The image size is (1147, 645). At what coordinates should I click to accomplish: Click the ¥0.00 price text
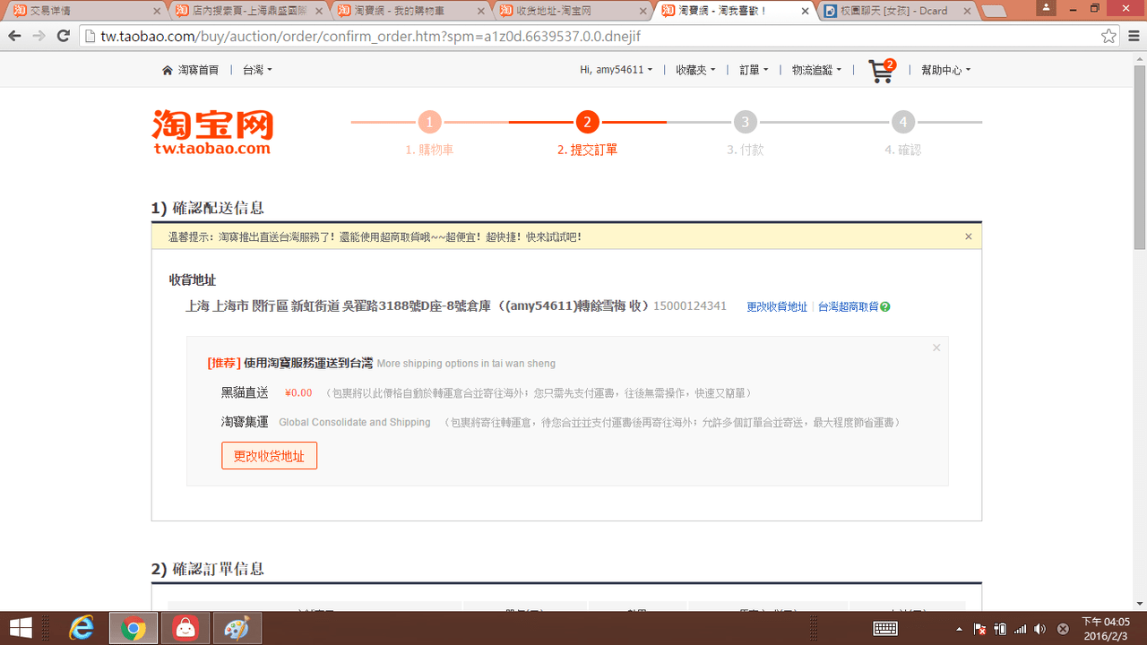pyautogui.click(x=298, y=392)
